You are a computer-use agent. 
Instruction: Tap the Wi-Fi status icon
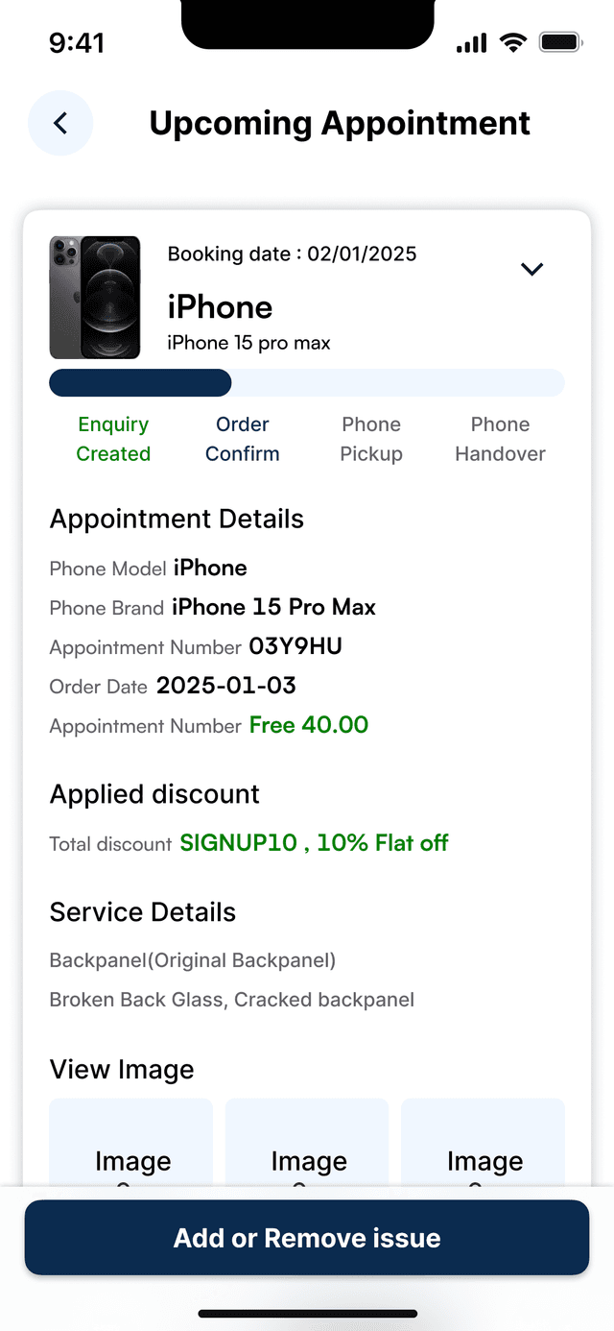tap(514, 42)
